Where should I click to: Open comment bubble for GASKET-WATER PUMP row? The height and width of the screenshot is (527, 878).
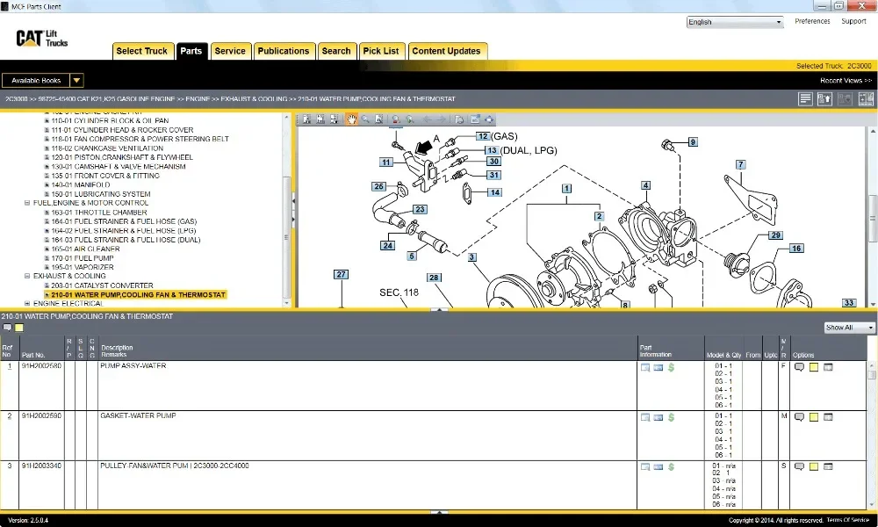coord(799,416)
